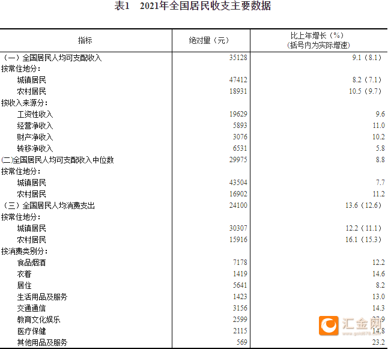Click growth value 7.7
Viewport: 391px width, 349px height.
[x=381, y=183]
